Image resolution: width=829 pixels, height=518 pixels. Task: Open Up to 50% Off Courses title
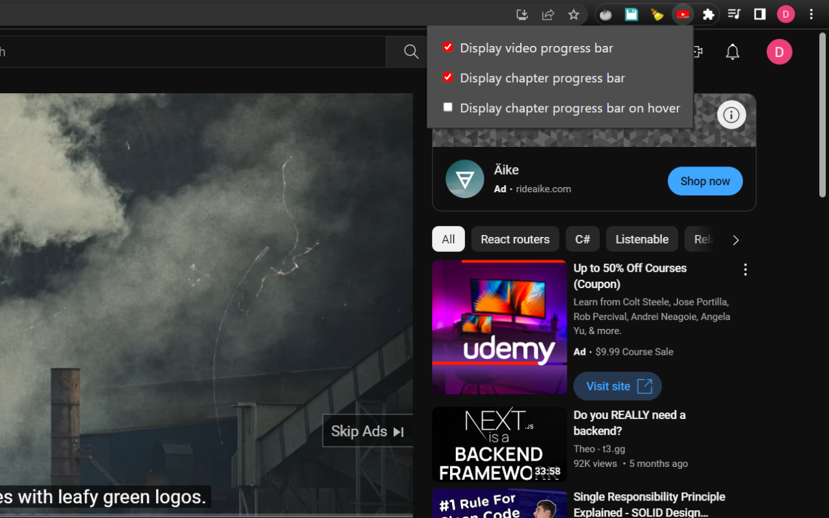click(630, 276)
